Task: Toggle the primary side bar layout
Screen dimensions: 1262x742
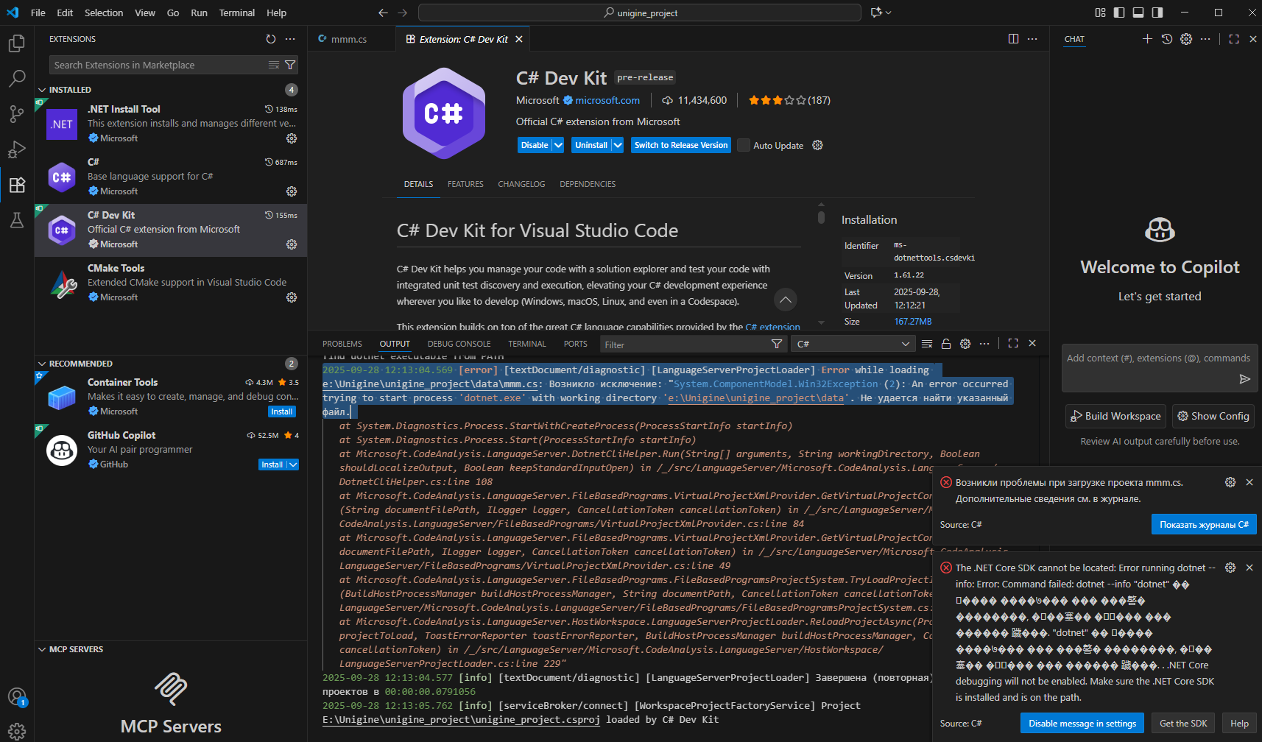Action: pyautogui.click(x=1119, y=13)
